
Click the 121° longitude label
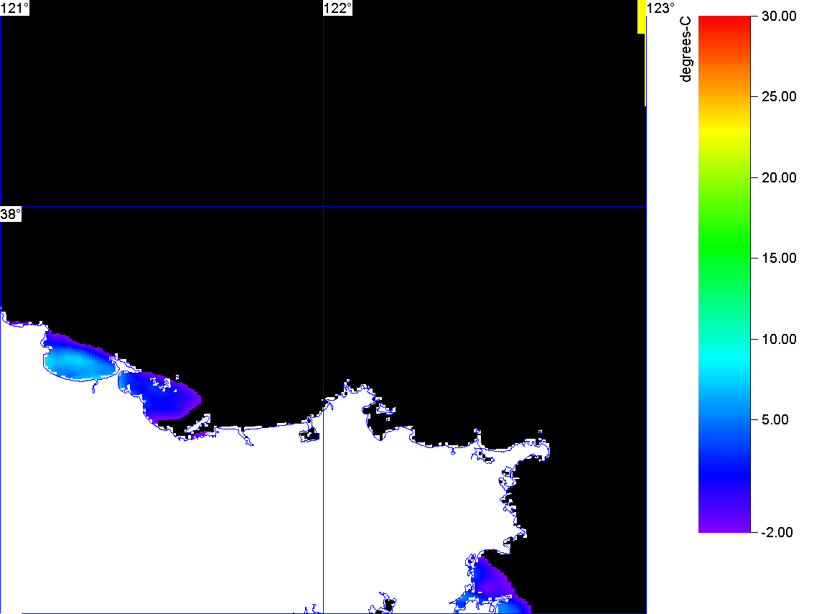tap(14, 8)
